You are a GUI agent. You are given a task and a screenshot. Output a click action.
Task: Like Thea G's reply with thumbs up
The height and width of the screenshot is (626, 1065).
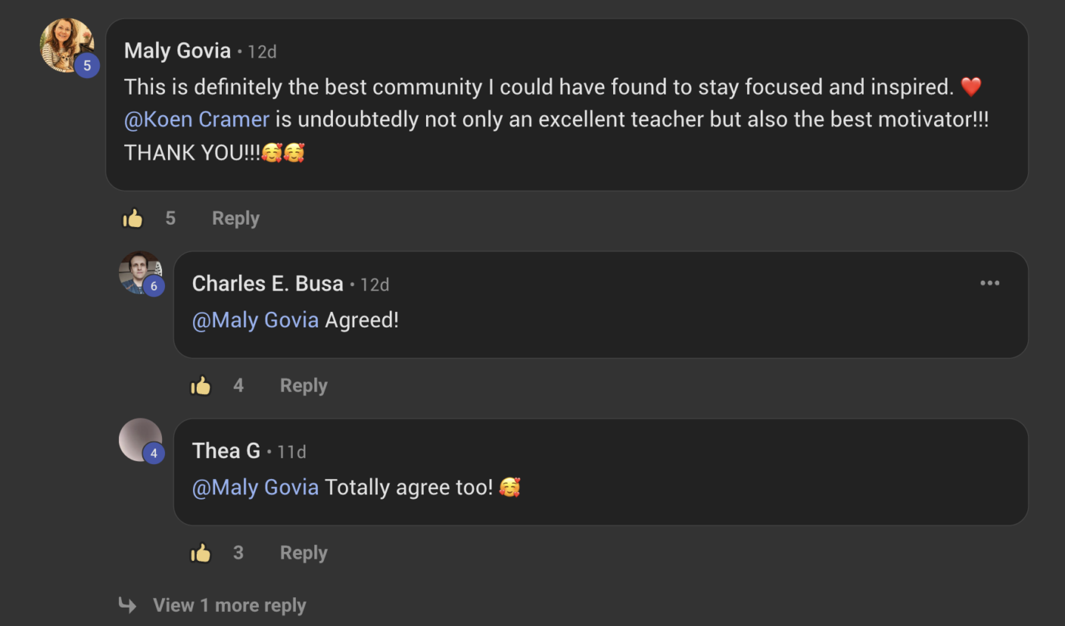200,553
